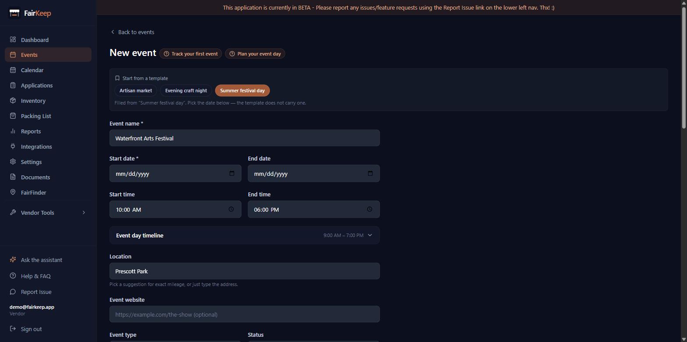
Task: Choose the Artisan market template
Action: tap(136, 91)
